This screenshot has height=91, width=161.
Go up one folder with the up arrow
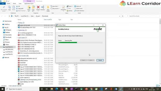coord(9,16)
